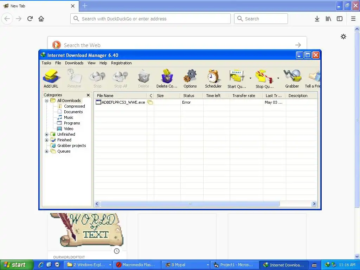
Task: Open new tab page settings gear
Action: (x=343, y=37)
